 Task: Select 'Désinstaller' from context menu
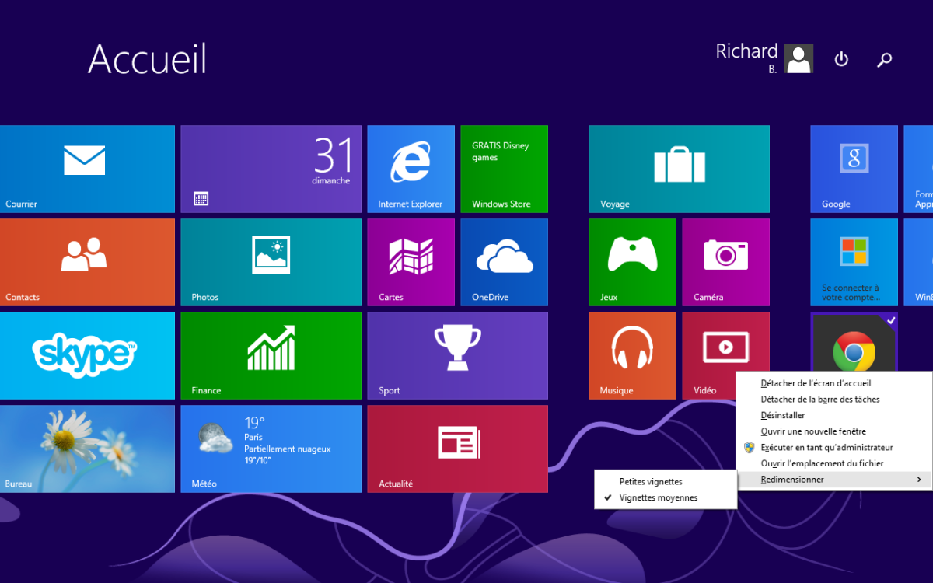coord(833,415)
